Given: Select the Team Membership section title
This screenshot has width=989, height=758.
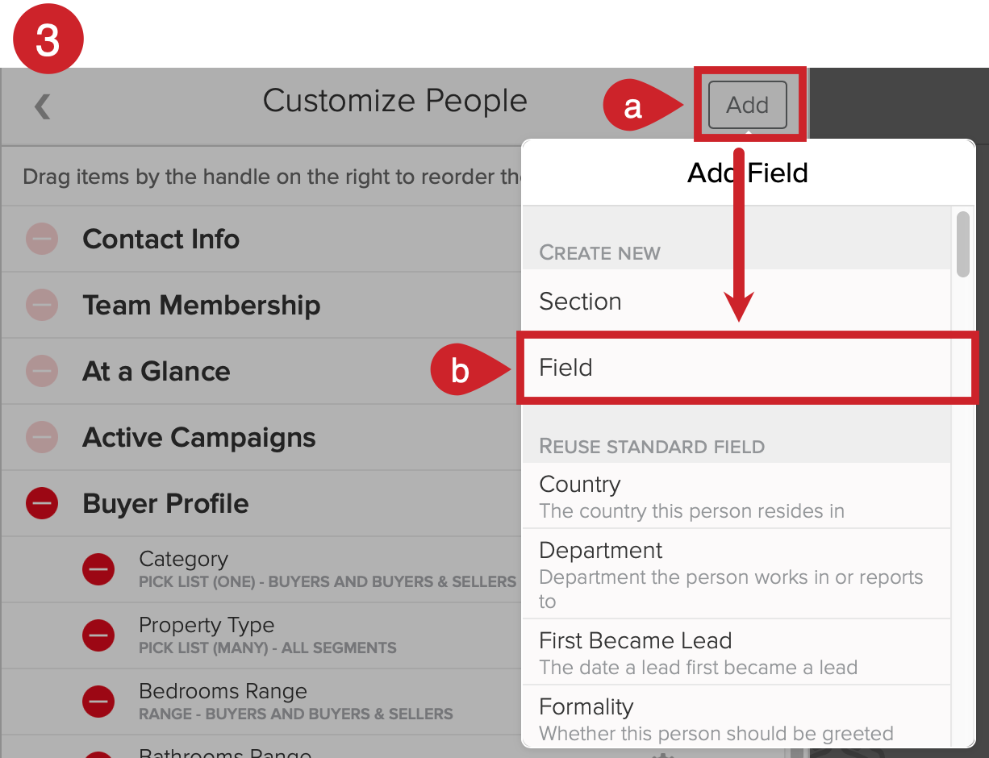Looking at the screenshot, I should pos(202,305).
